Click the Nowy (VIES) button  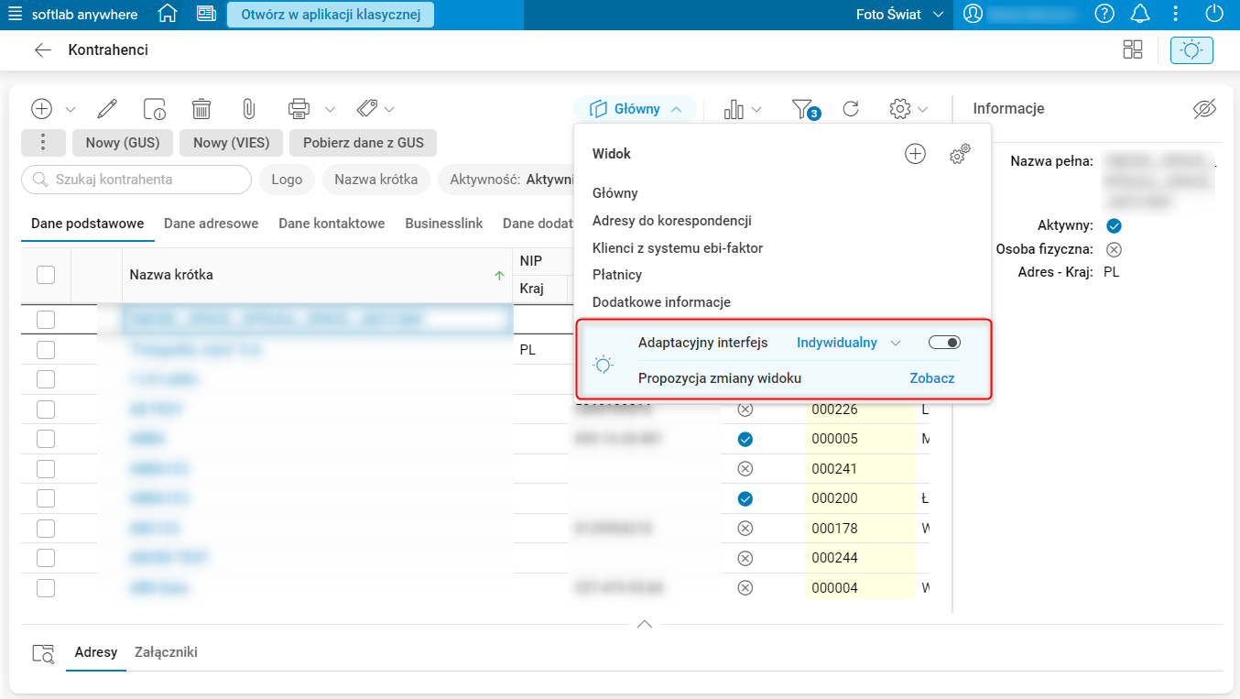coord(231,143)
